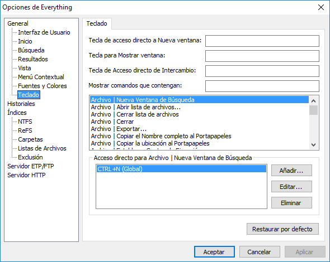330x262 pixels.
Task: Select the Teclado tree item
Action: point(29,95)
